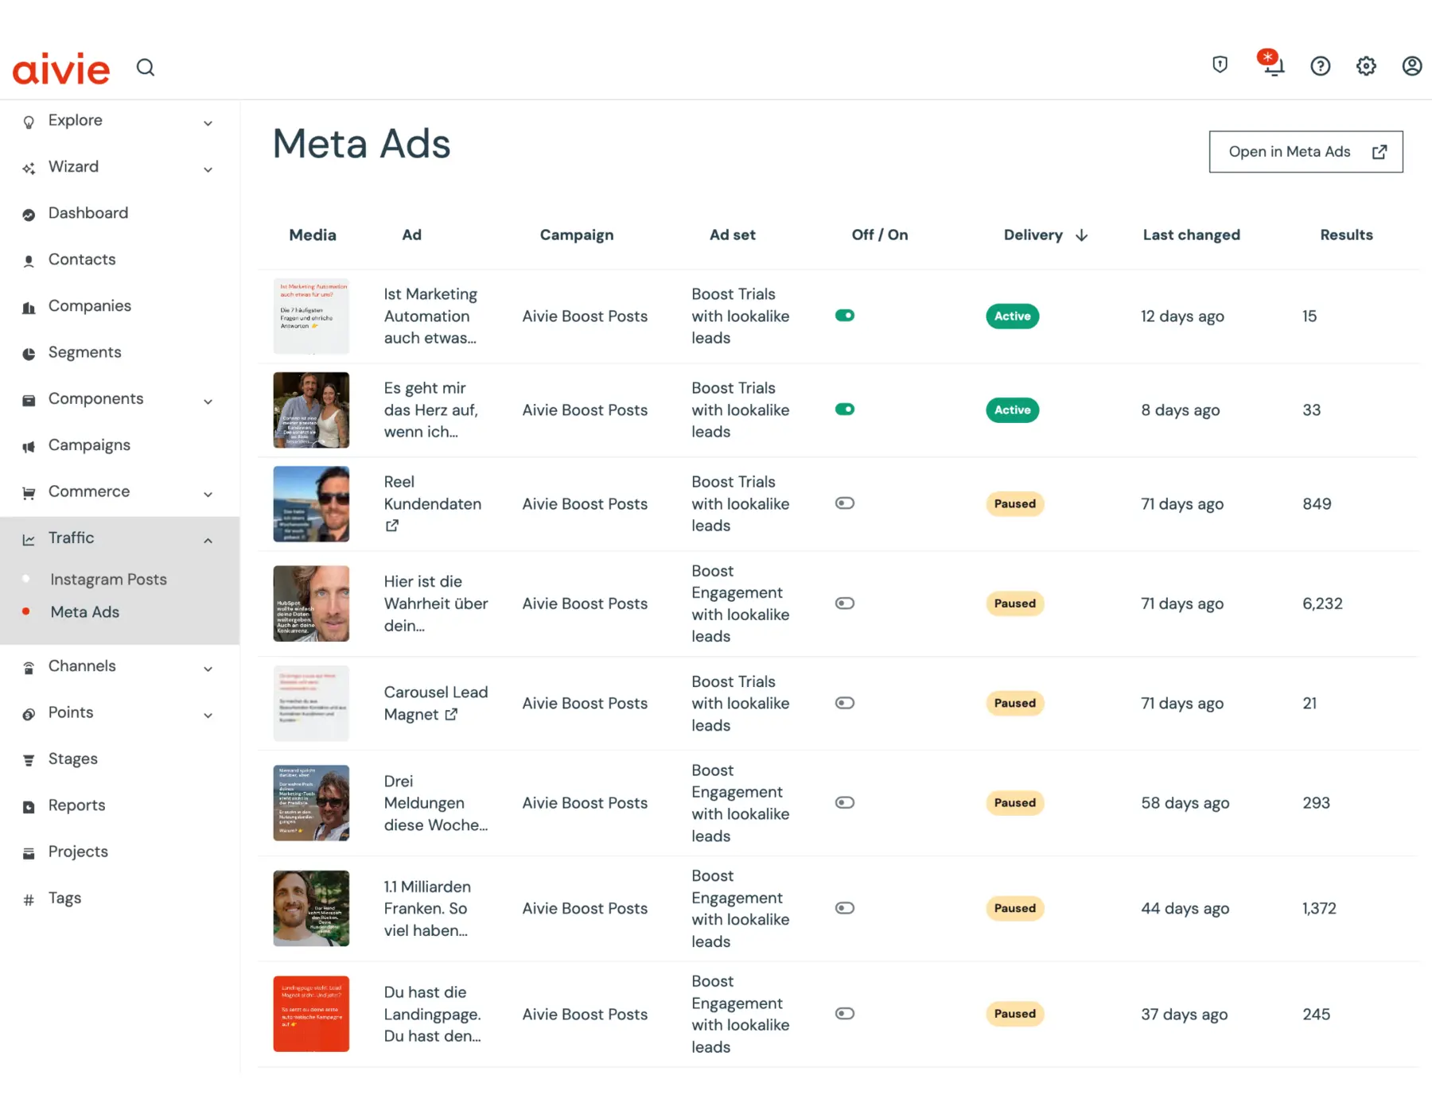The height and width of the screenshot is (1110, 1432).
Task: Click external link icon beside Reel Kundendaten
Action: click(x=392, y=526)
